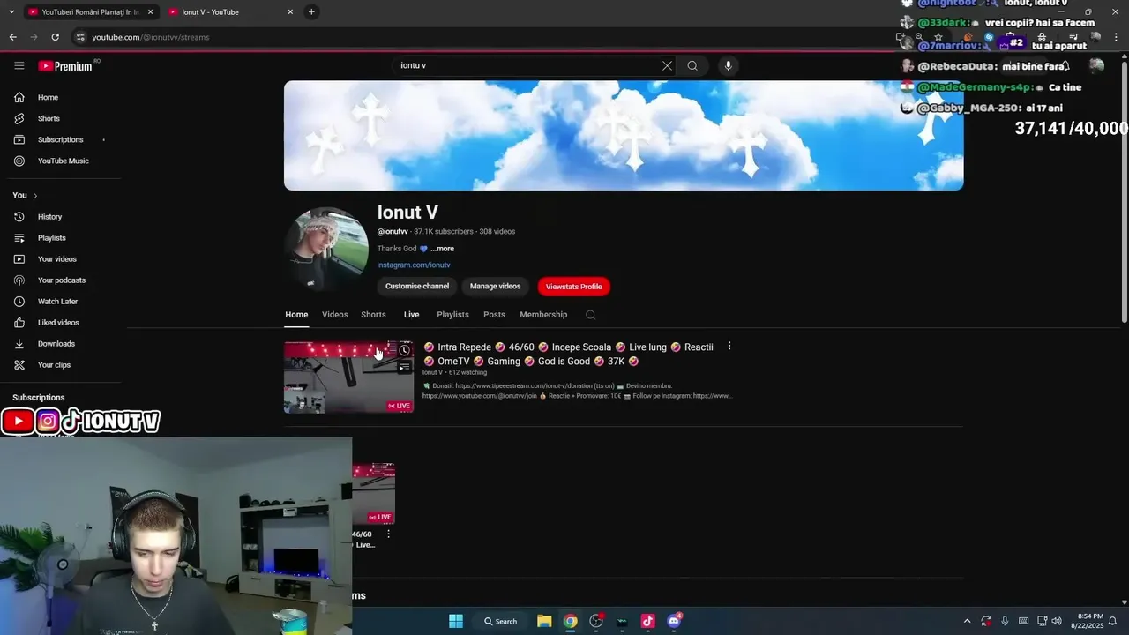Screen dimensions: 1129x635
Task: Click the channel banner with crosses
Action: (x=624, y=136)
